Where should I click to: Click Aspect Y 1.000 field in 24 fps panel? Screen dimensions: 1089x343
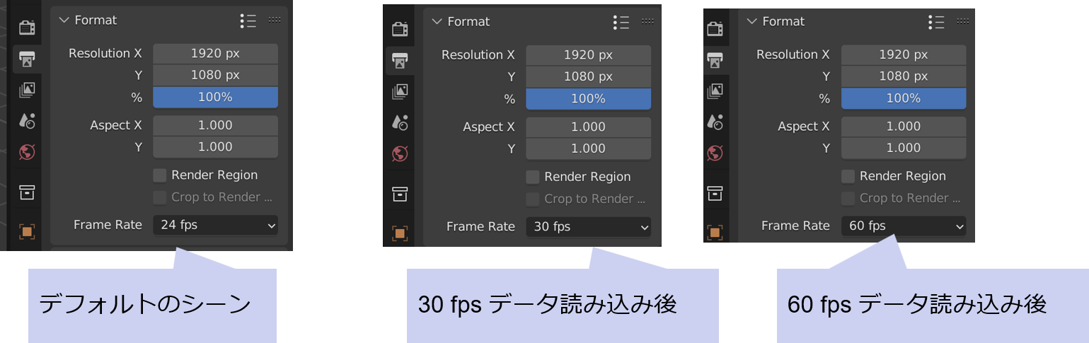(x=215, y=147)
